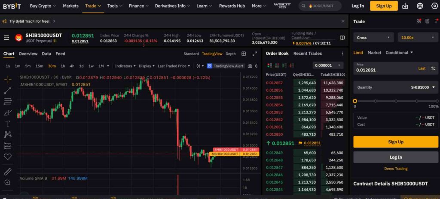This screenshot has height=199, width=440.
Task: Open the language globe icon
Action: click(420, 6)
